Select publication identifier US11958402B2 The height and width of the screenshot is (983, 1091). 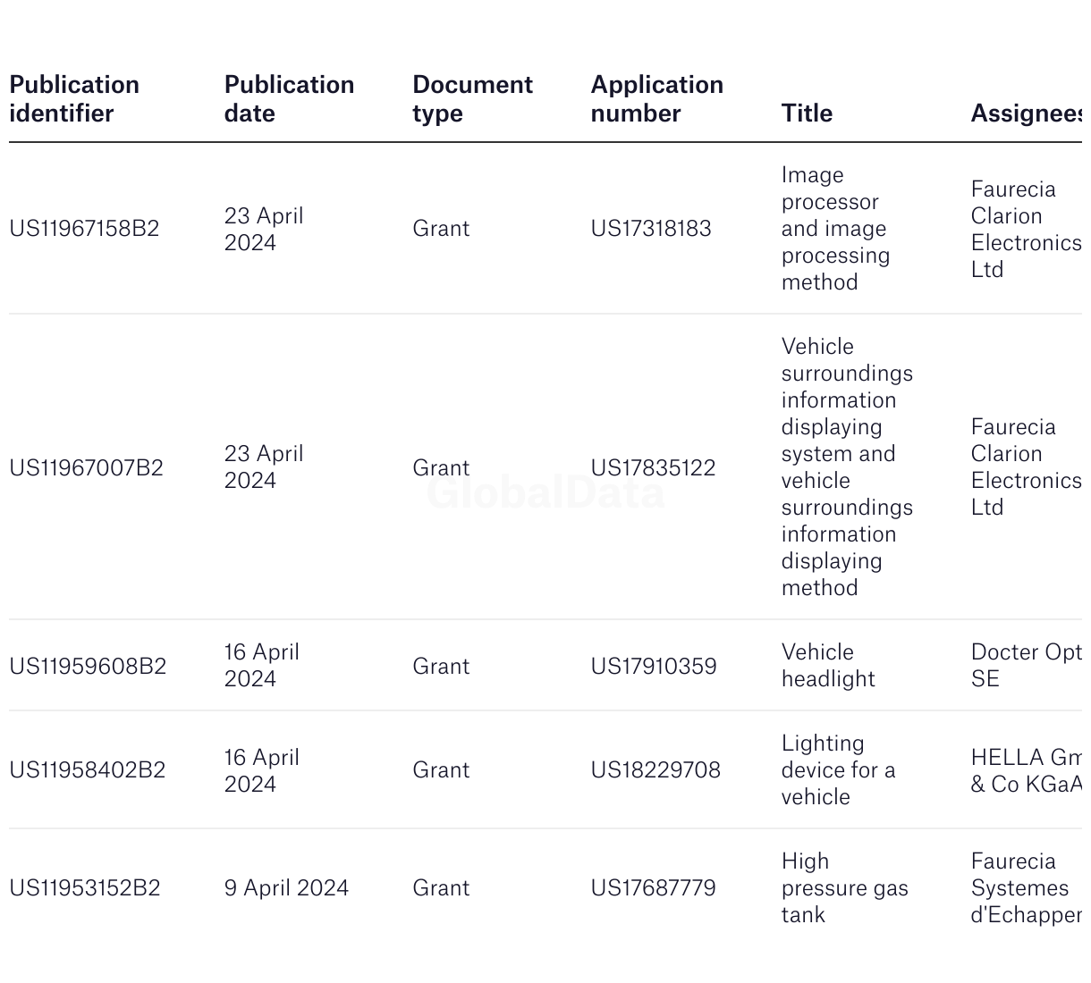pos(88,770)
